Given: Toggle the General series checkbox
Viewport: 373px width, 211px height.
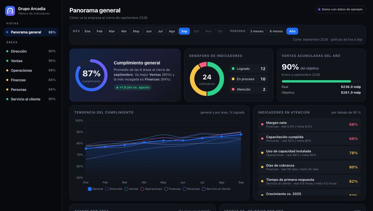Looking at the screenshot, I should [90, 189].
